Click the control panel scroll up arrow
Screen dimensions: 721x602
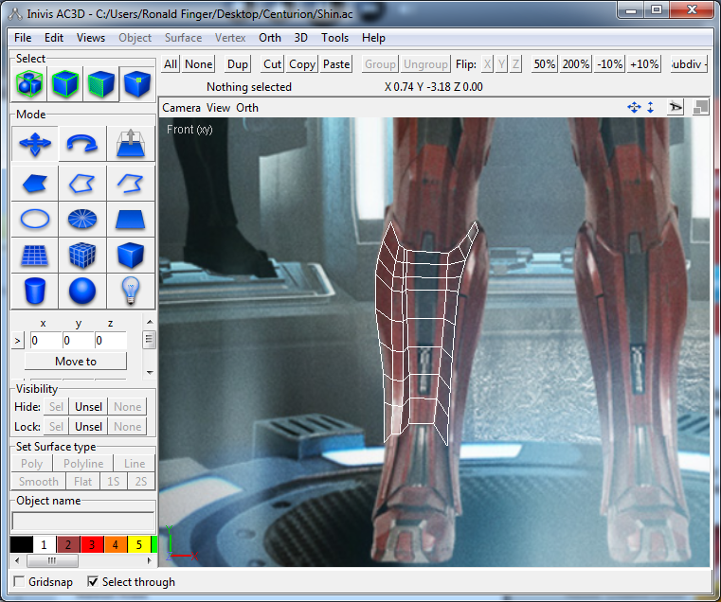tap(150, 322)
